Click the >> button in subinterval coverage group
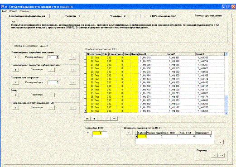 pyautogui.click(x=72, y=70)
